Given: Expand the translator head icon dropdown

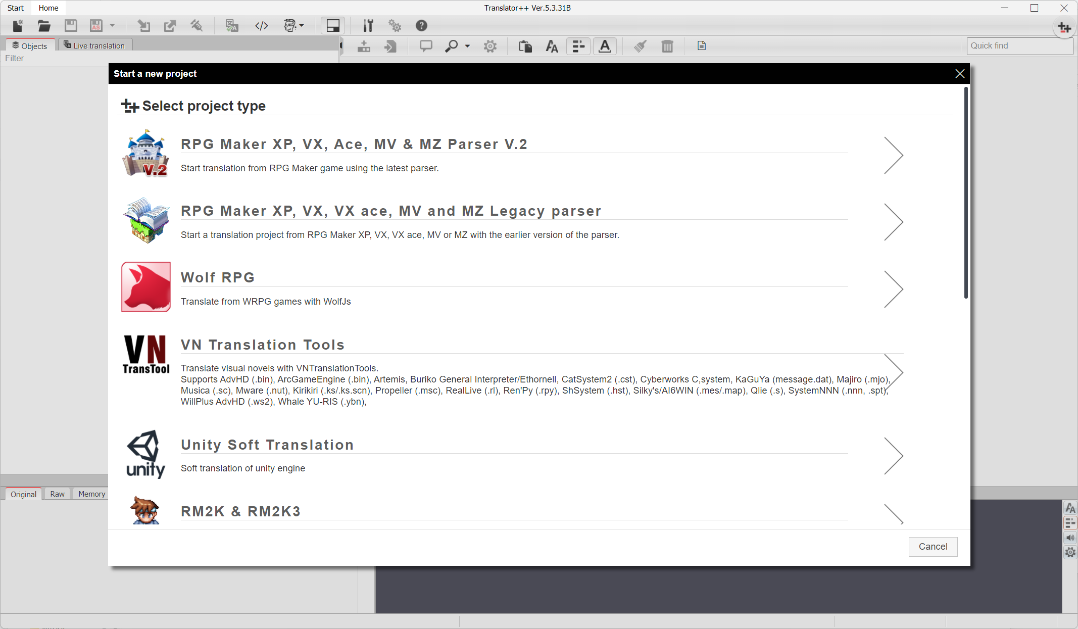Looking at the screenshot, I should (x=302, y=26).
